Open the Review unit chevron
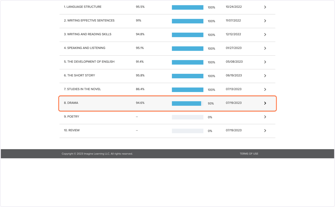Screen dimensions: 335x207 265,130
